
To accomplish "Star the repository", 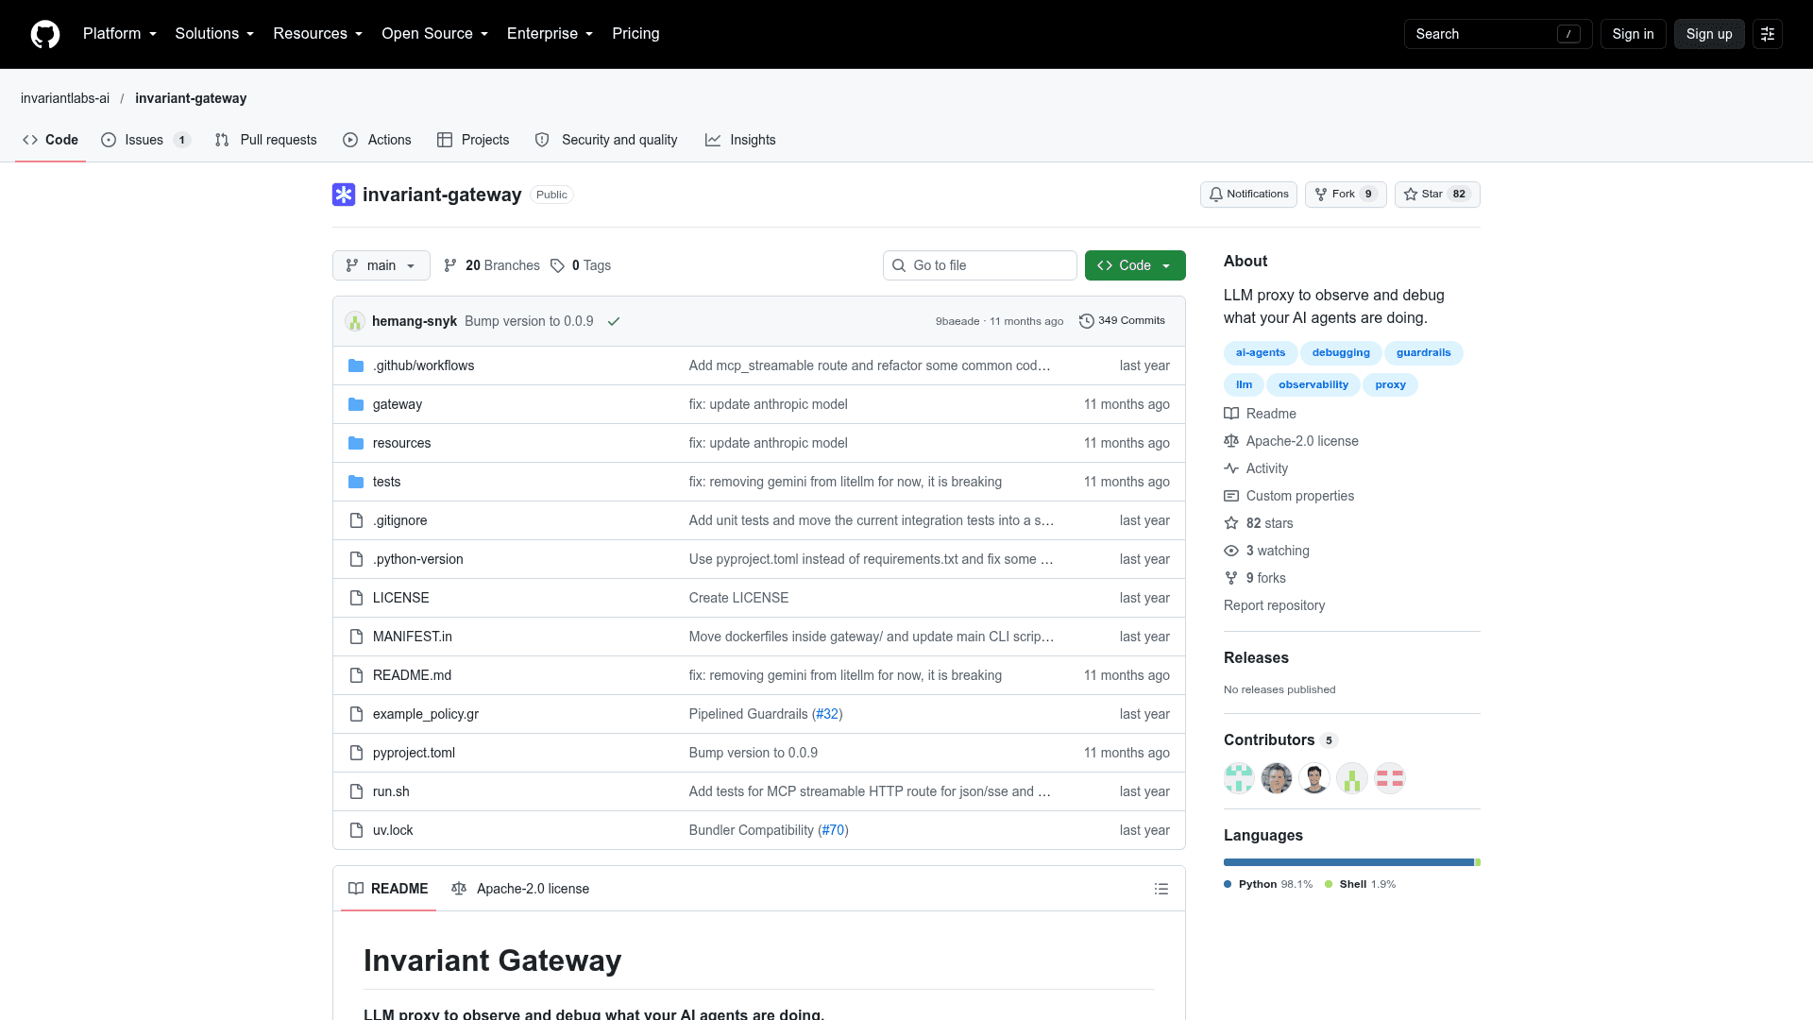I will tap(1437, 195).
